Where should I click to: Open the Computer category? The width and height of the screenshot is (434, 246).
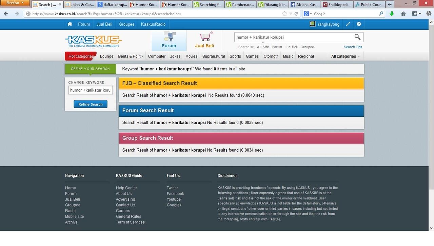click(x=157, y=56)
